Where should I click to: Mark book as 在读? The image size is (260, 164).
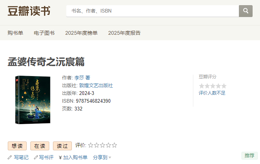click(x=40, y=146)
